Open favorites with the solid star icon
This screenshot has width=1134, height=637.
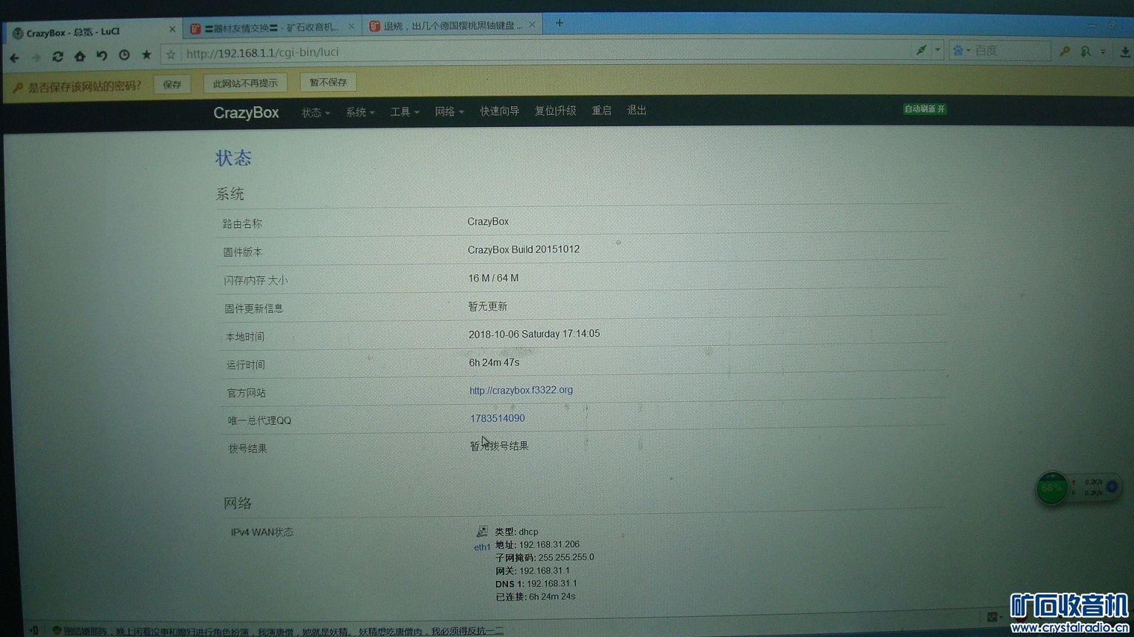(x=146, y=55)
